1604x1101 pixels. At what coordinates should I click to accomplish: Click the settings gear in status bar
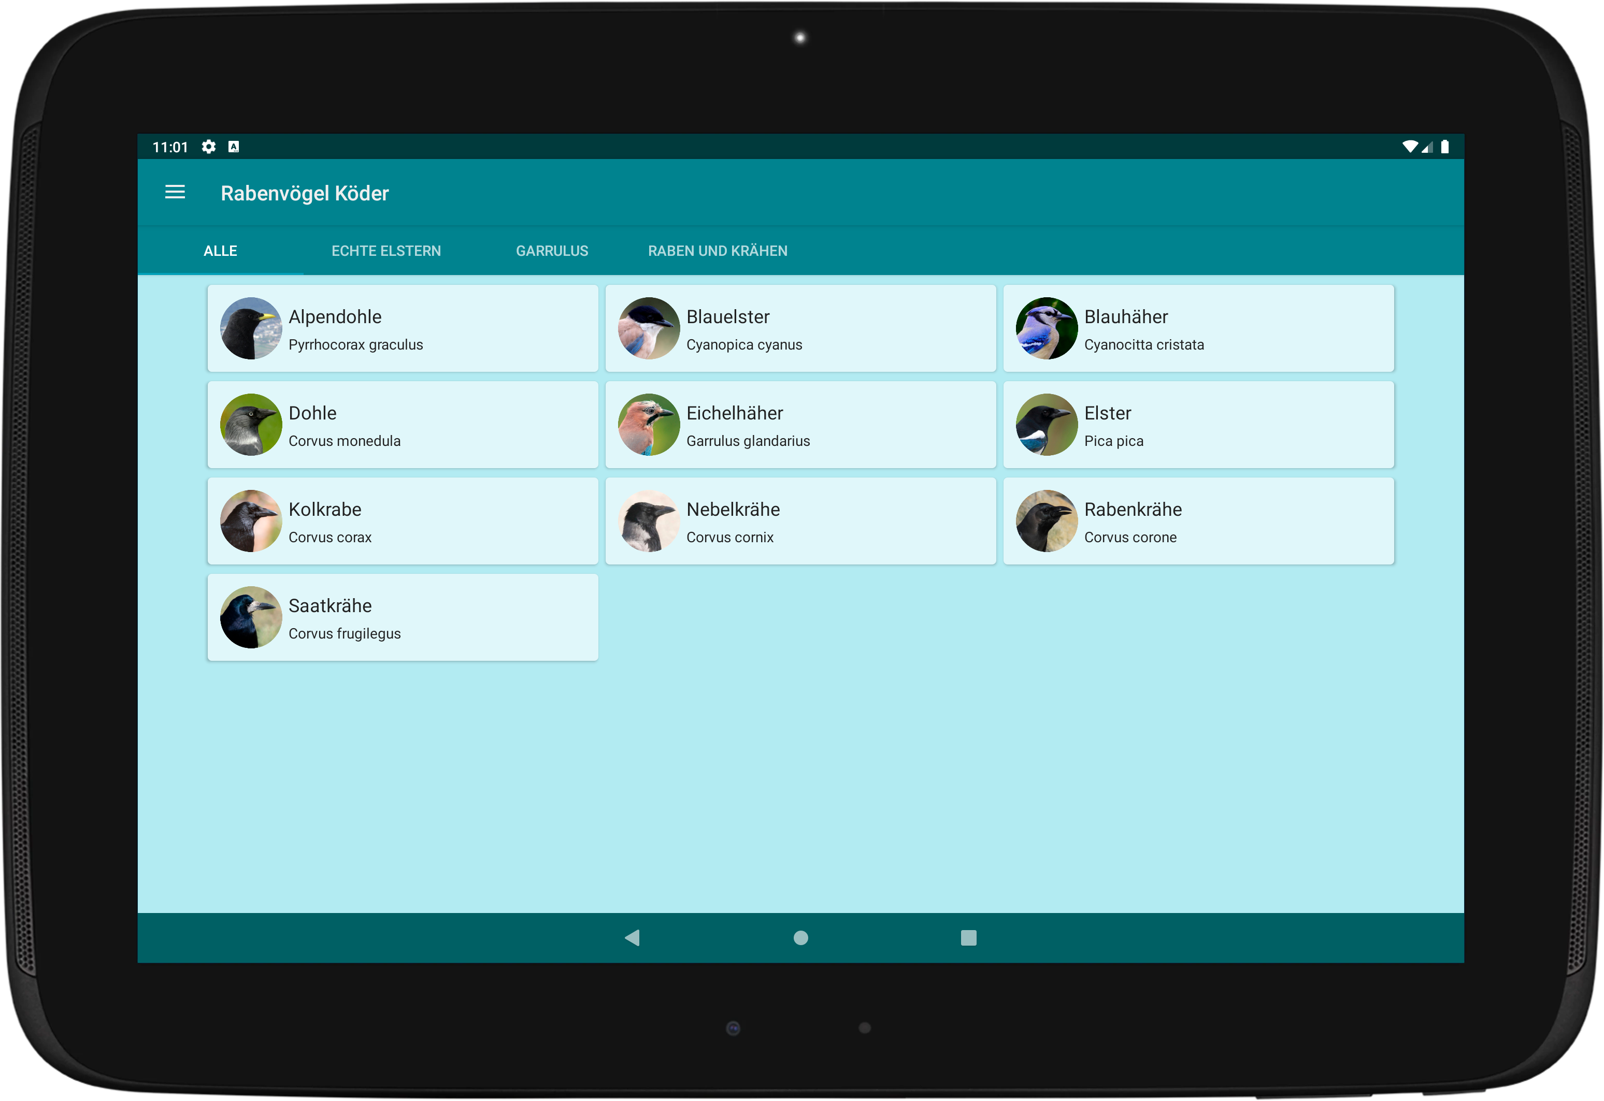[x=208, y=147]
